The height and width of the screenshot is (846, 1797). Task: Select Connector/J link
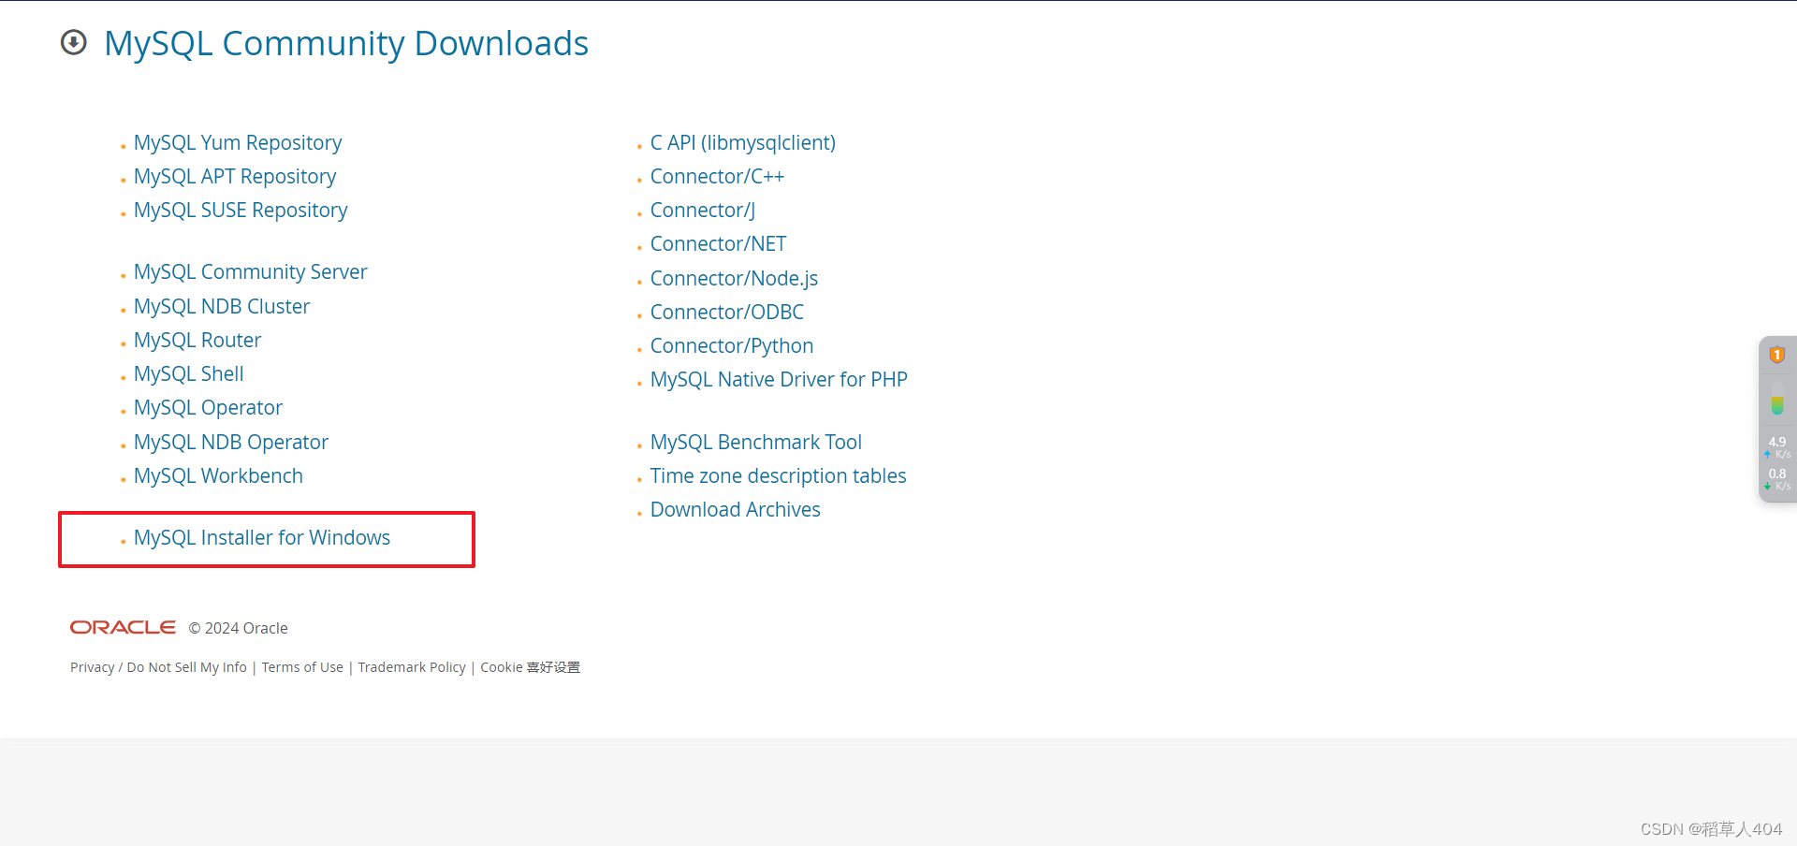(703, 211)
